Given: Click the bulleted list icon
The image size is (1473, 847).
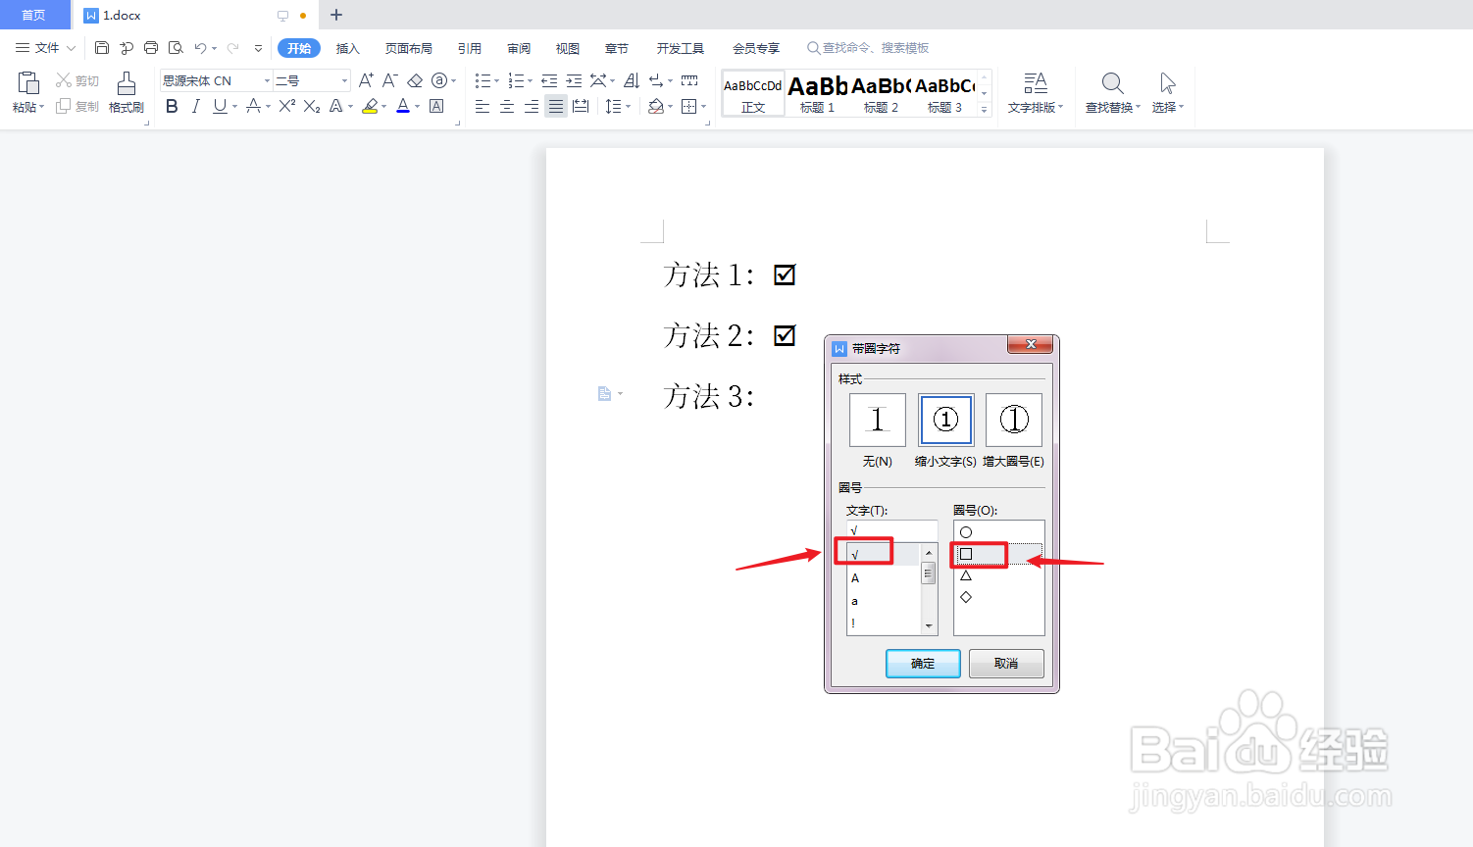Looking at the screenshot, I should pyautogui.click(x=483, y=80).
